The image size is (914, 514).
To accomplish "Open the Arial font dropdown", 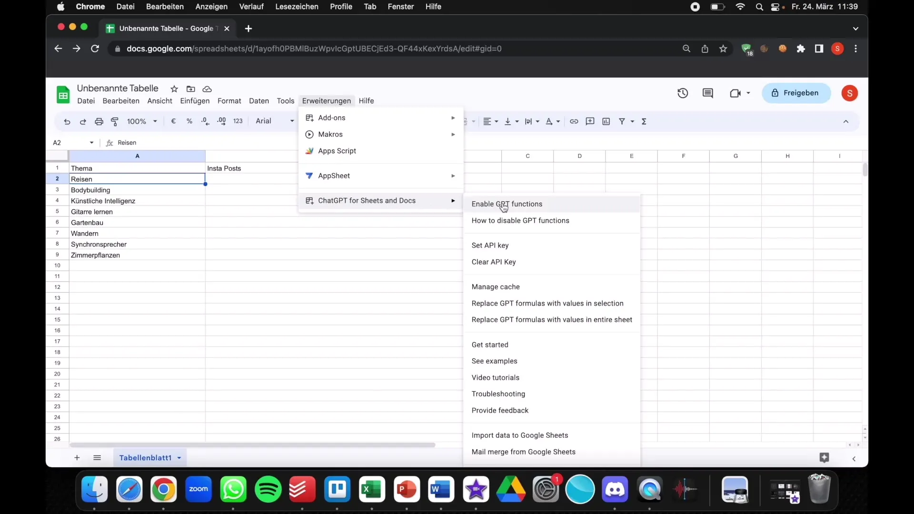I will click(275, 121).
